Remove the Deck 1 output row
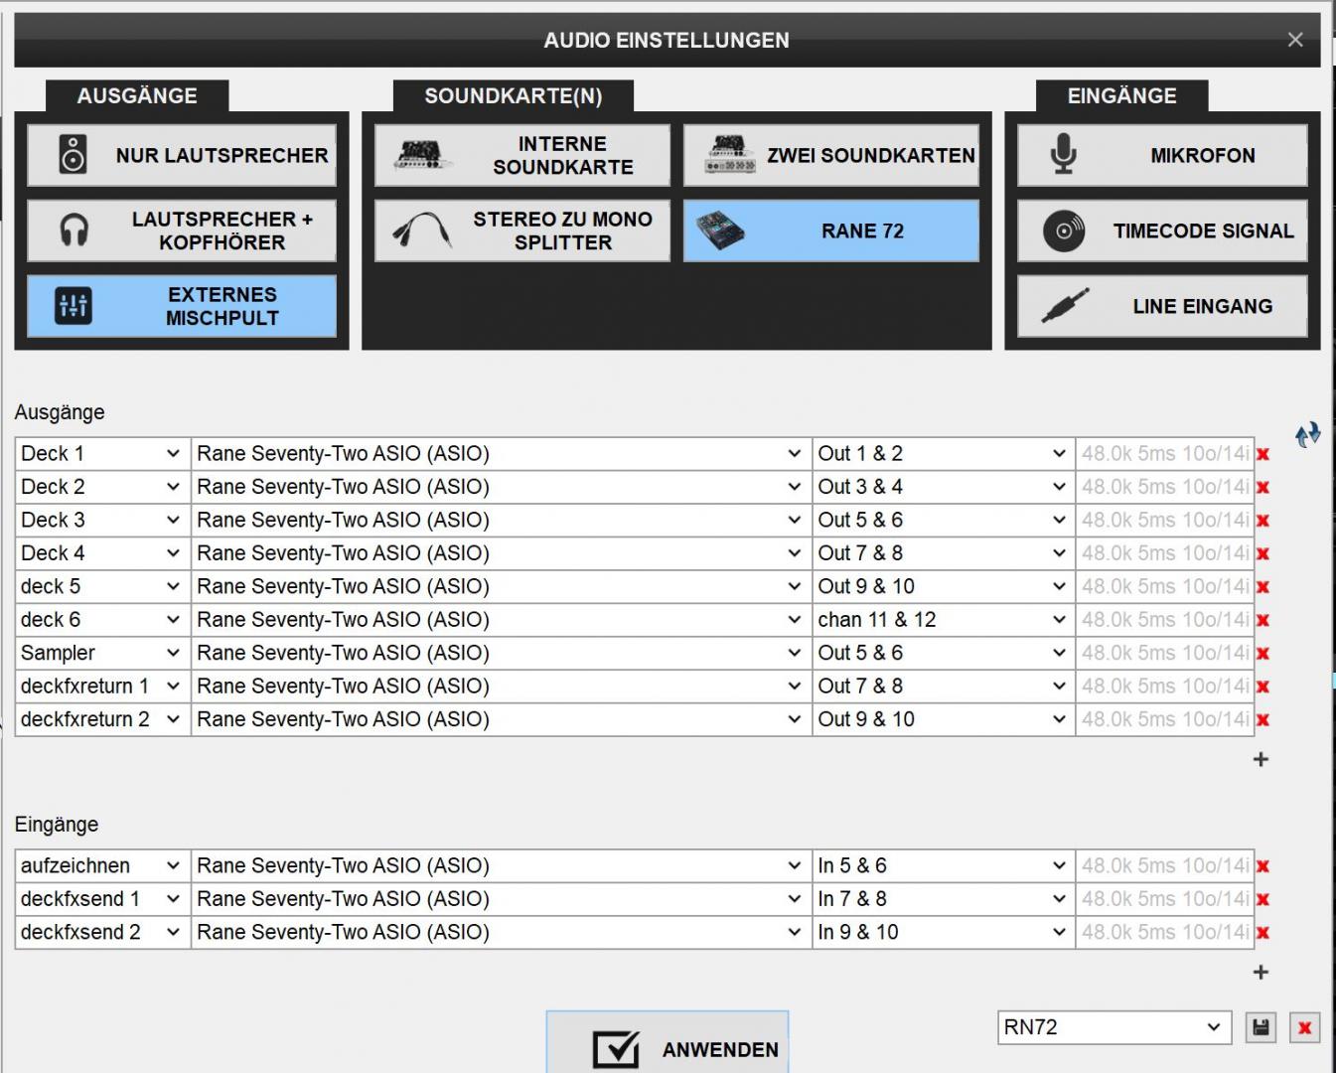 click(1263, 454)
